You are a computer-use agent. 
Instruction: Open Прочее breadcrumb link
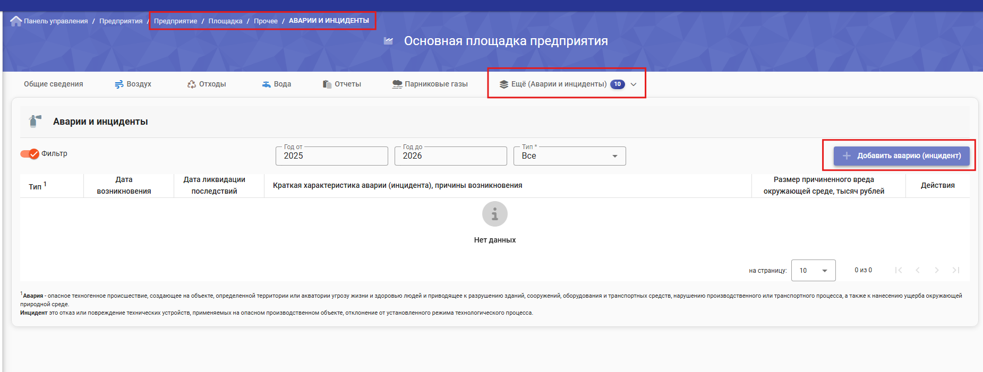[x=266, y=21]
